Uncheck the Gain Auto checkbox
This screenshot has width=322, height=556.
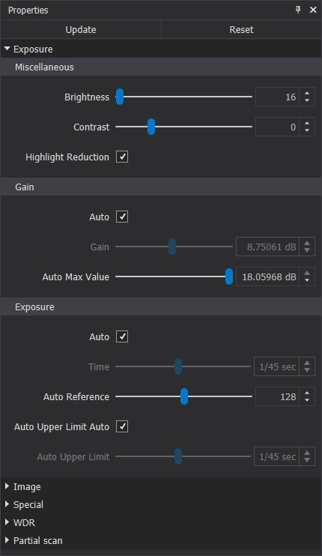coord(122,217)
